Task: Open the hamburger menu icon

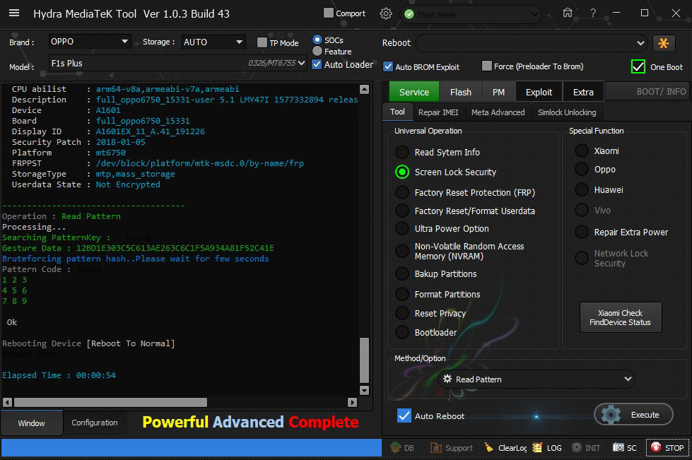Action: (x=14, y=13)
